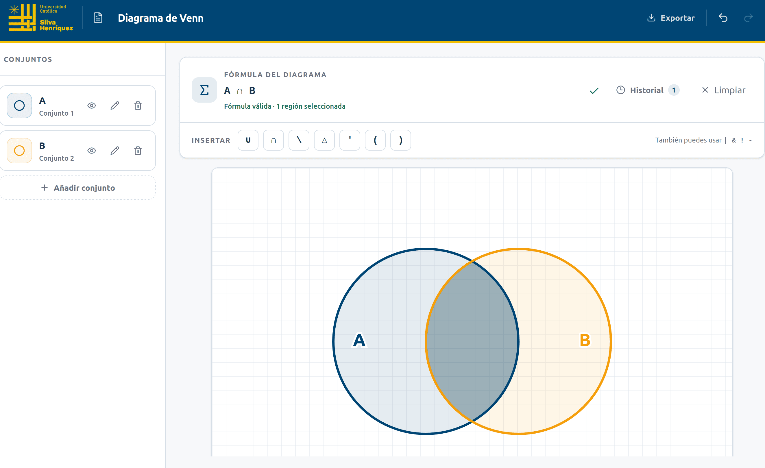This screenshot has width=765, height=468.
Task: Open the blue color swatch of set A
Action: pyautogui.click(x=19, y=106)
